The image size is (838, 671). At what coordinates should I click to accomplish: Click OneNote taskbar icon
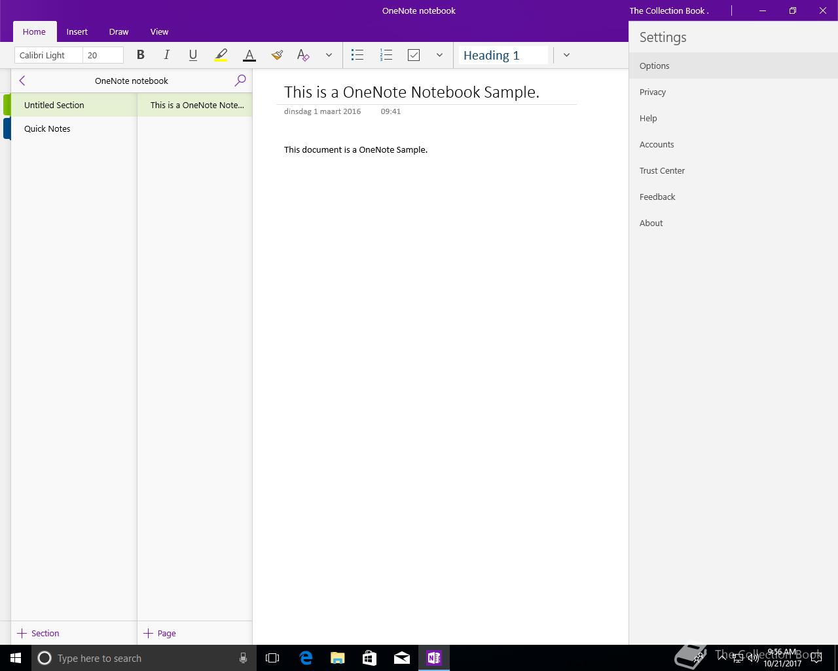[433, 658]
